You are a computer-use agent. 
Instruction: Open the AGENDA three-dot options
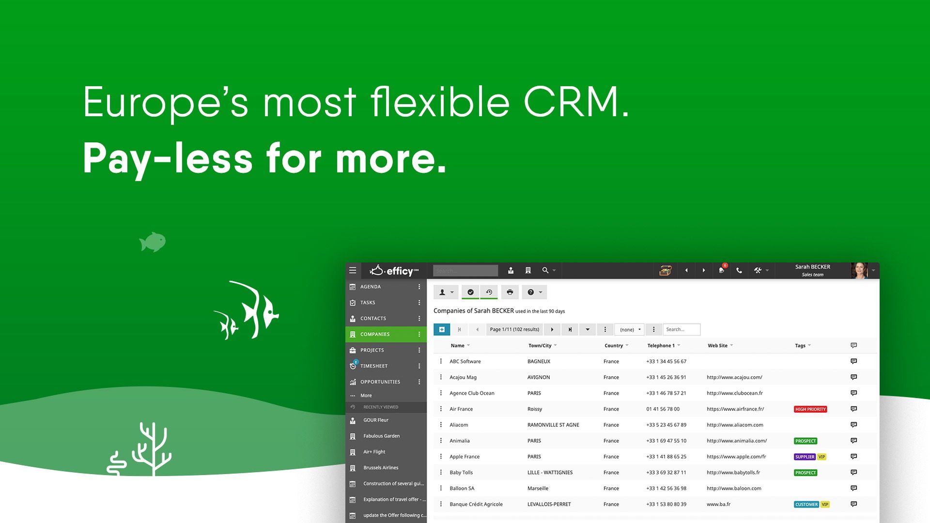point(419,287)
